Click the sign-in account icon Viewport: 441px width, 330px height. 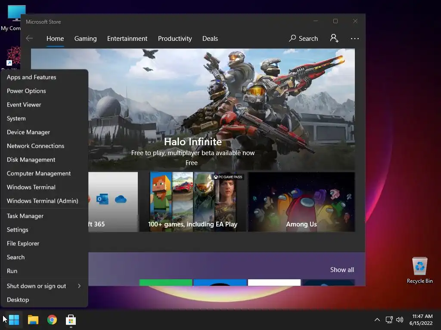click(x=334, y=38)
